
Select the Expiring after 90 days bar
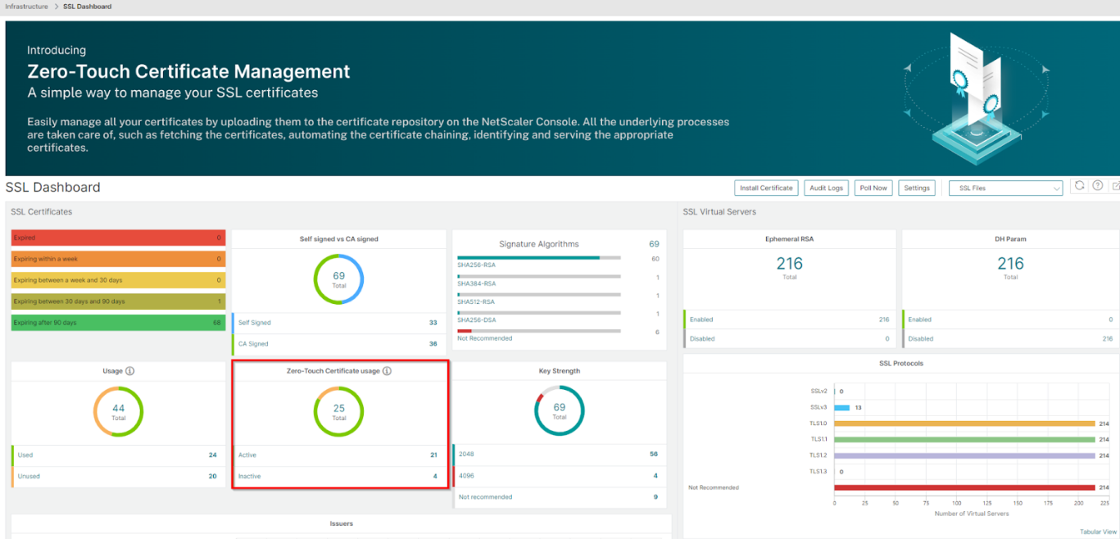(118, 323)
